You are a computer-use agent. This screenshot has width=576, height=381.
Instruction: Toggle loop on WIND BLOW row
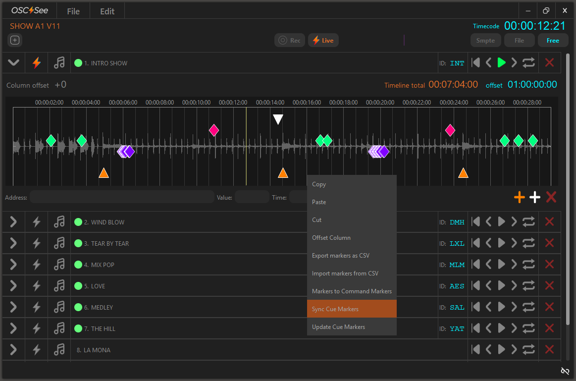[x=528, y=221]
